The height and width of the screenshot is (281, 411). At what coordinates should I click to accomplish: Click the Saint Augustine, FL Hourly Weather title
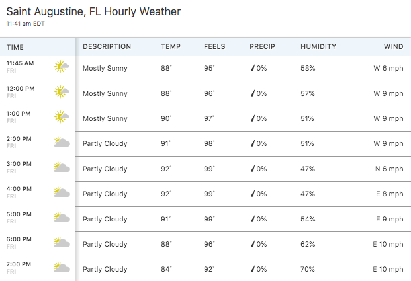coord(93,12)
